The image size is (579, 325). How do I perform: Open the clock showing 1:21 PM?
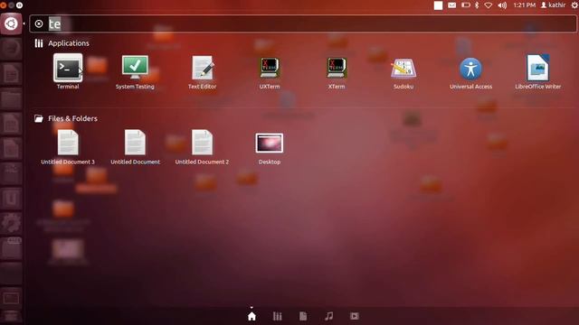tap(525, 5)
